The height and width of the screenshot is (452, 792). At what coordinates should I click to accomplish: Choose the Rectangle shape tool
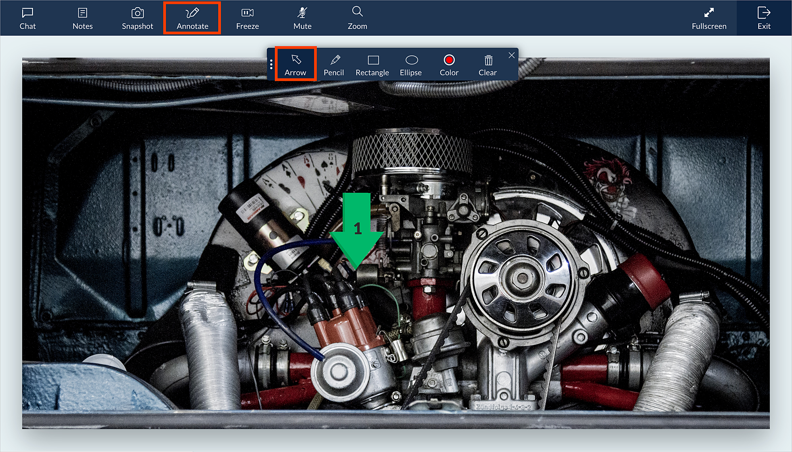coord(372,65)
